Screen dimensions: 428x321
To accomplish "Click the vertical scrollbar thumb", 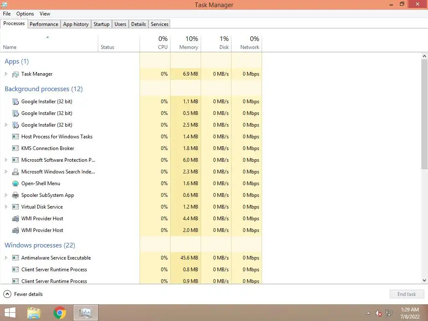I will click(x=424, y=114).
